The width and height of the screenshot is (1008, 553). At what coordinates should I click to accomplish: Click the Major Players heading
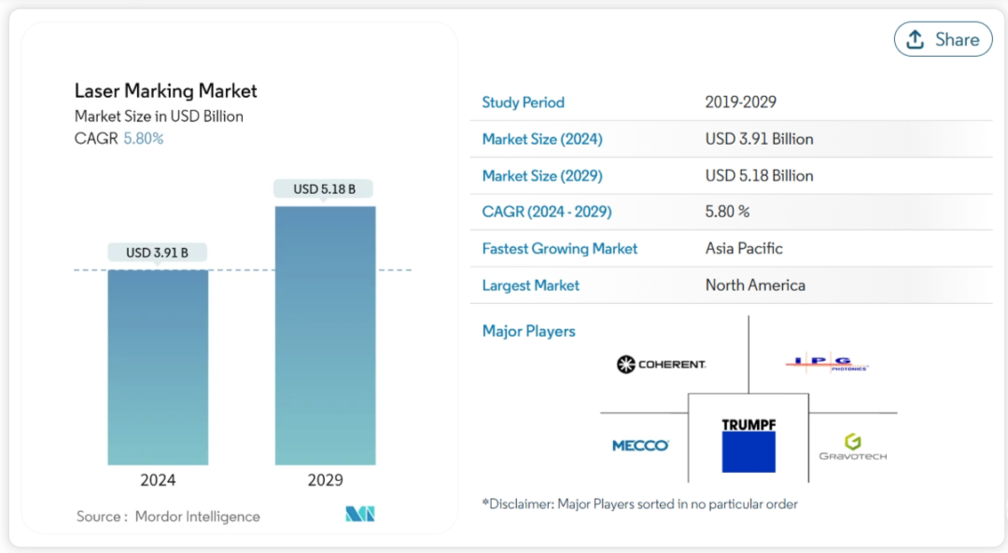[x=528, y=331]
